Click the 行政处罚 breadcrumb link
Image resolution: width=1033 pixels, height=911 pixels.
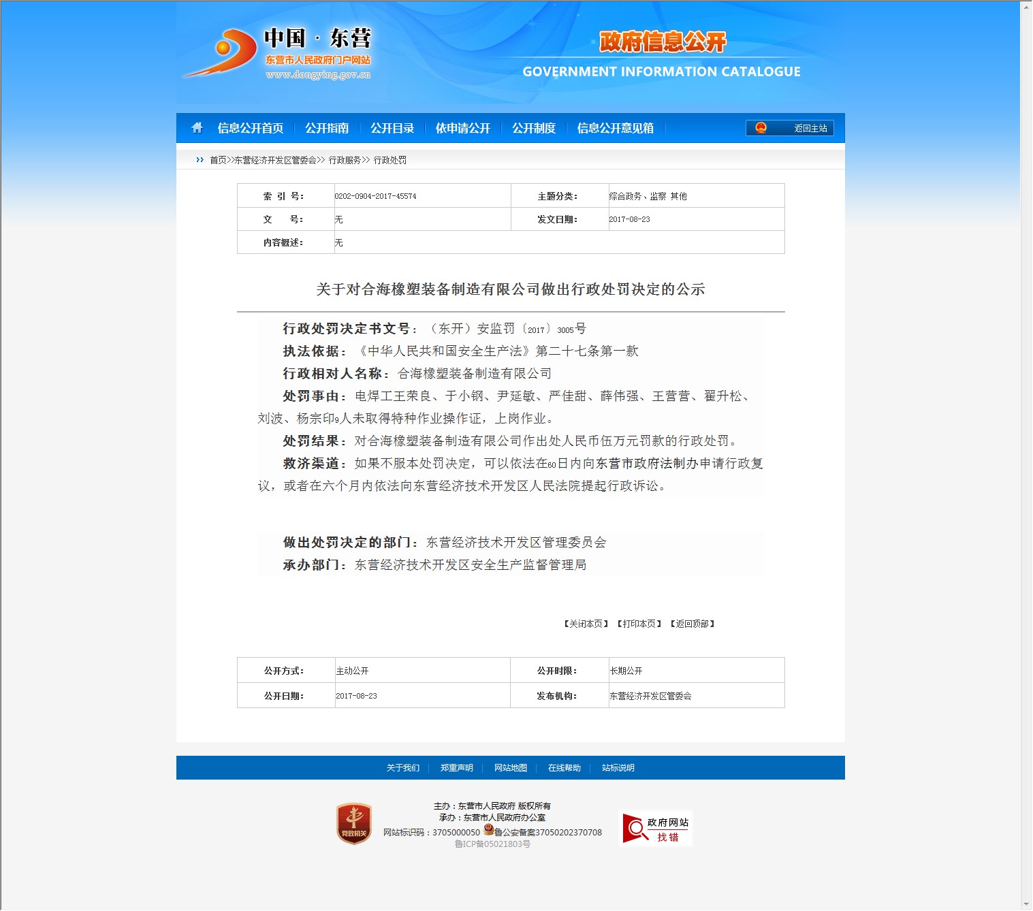pyautogui.click(x=390, y=160)
